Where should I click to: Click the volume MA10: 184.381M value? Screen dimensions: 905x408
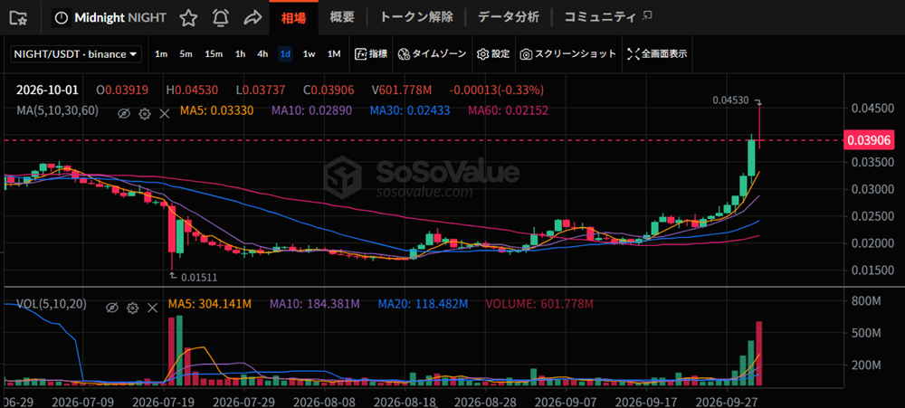coord(315,304)
